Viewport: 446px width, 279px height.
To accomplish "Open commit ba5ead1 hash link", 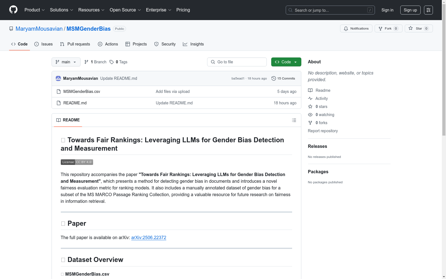I will 238,78.
